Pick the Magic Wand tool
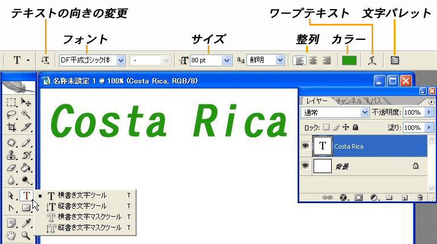The width and height of the screenshot is (437, 244). pyautogui.click(x=26, y=115)
